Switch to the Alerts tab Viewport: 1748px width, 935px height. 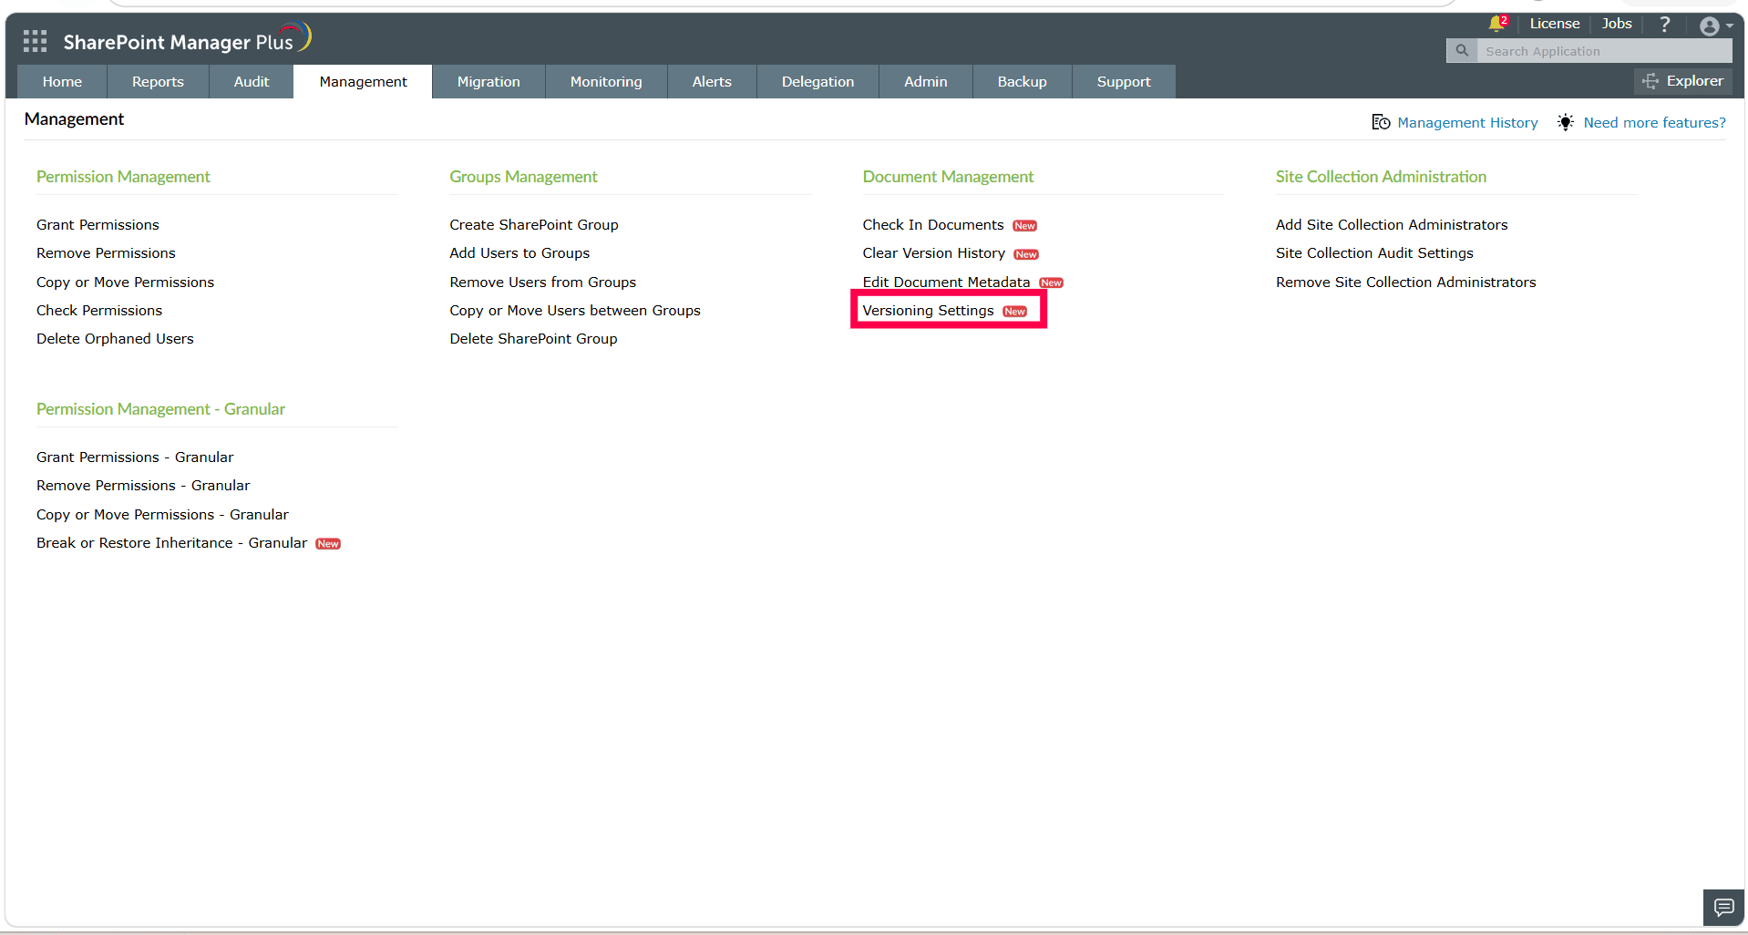point(712,81)
